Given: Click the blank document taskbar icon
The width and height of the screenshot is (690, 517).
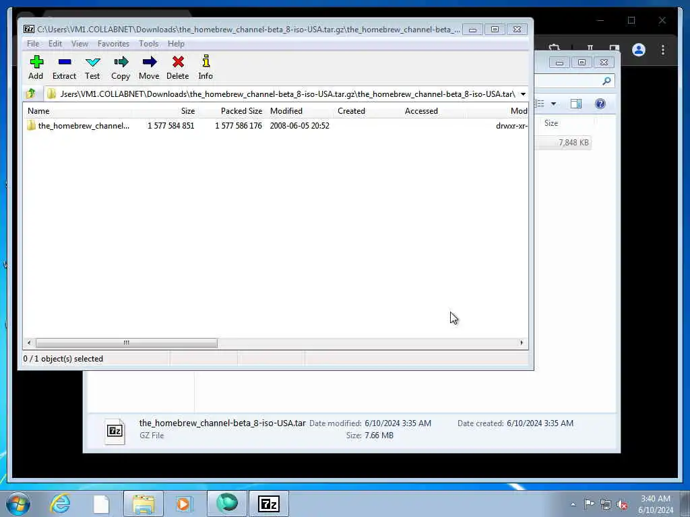Looking at the screenshot, I should coord(101,504).
